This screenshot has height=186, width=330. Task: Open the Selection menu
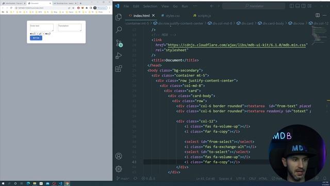click(150, 6)
